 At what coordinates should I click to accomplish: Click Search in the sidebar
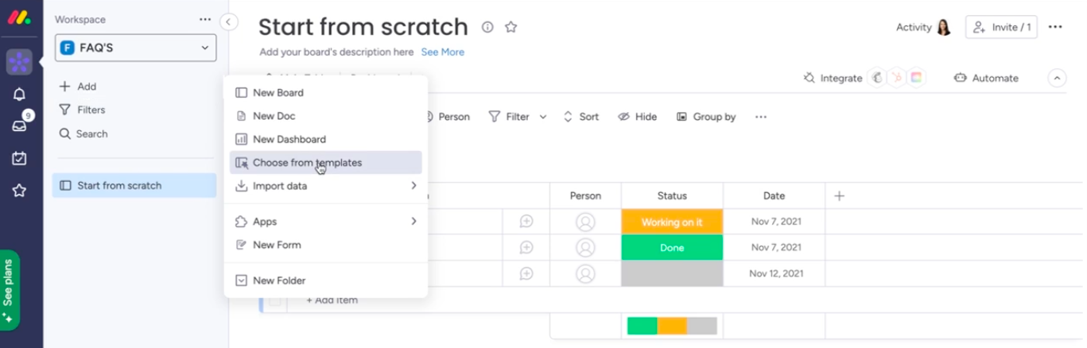83,133
